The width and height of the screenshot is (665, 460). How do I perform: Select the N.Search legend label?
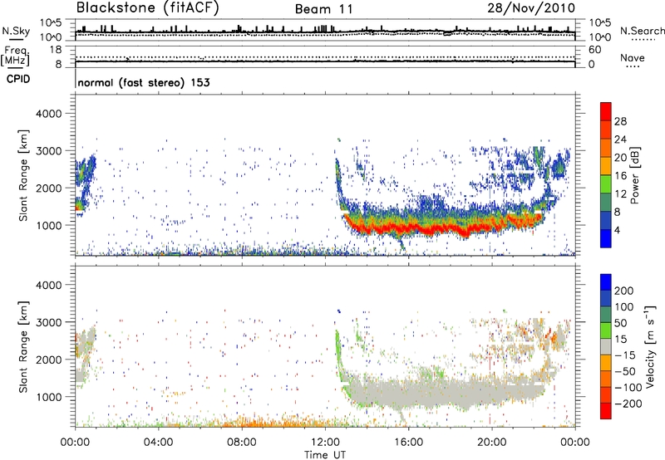pos(642,31)
